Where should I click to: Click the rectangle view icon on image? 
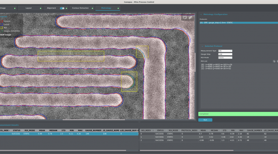tap(185, 17)
